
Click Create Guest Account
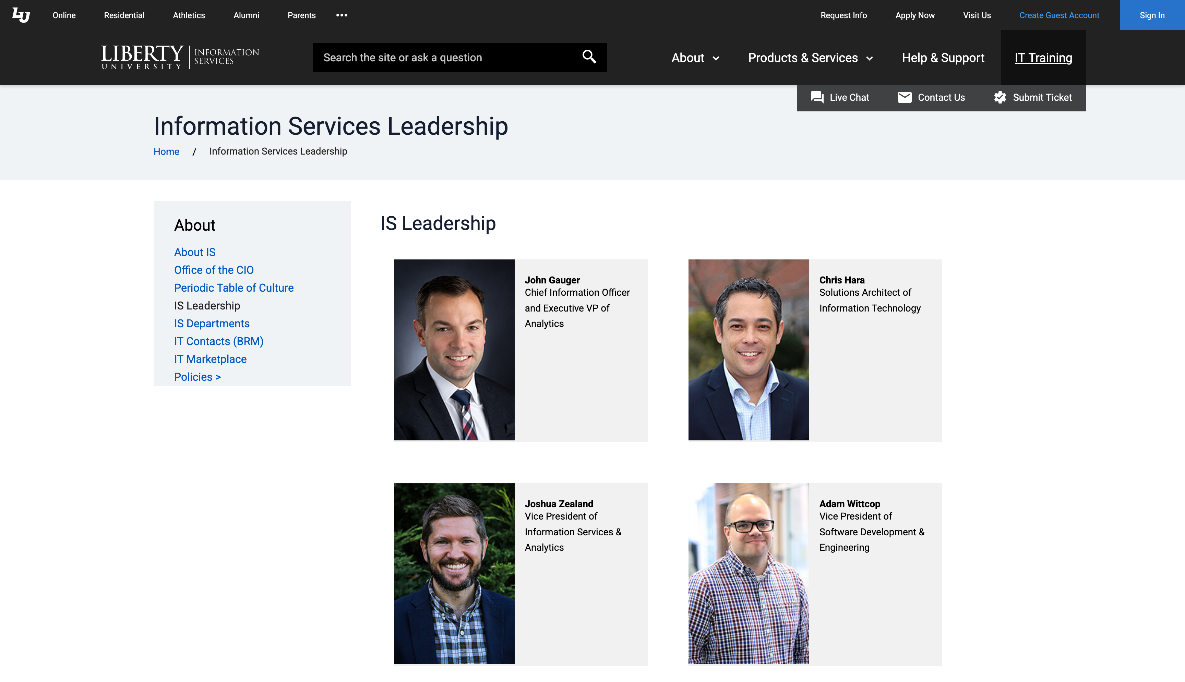1059,15
